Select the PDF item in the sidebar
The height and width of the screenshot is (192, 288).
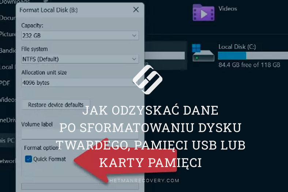click(5, 83)
